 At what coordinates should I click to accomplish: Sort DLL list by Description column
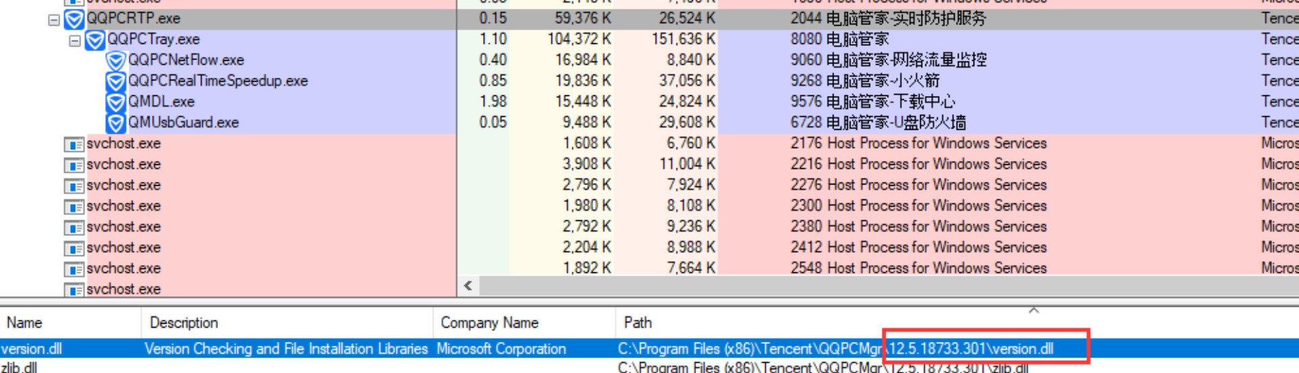coord(287,322)
